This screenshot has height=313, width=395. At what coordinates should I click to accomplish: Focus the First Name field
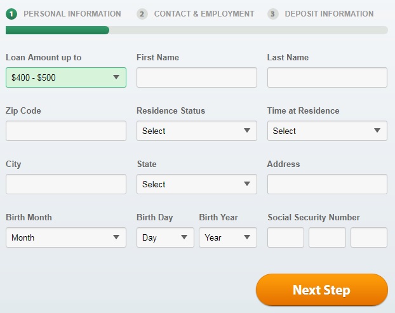click(197, 77)
